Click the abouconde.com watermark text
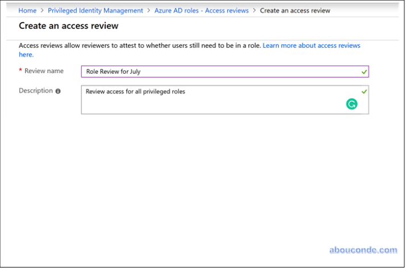 pyautogui.click(x=363, y=250)
